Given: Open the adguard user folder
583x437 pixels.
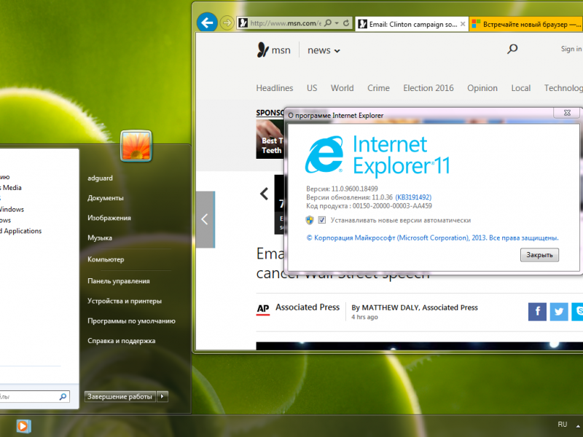Looking at the screenshot, I should pos(101,178).
